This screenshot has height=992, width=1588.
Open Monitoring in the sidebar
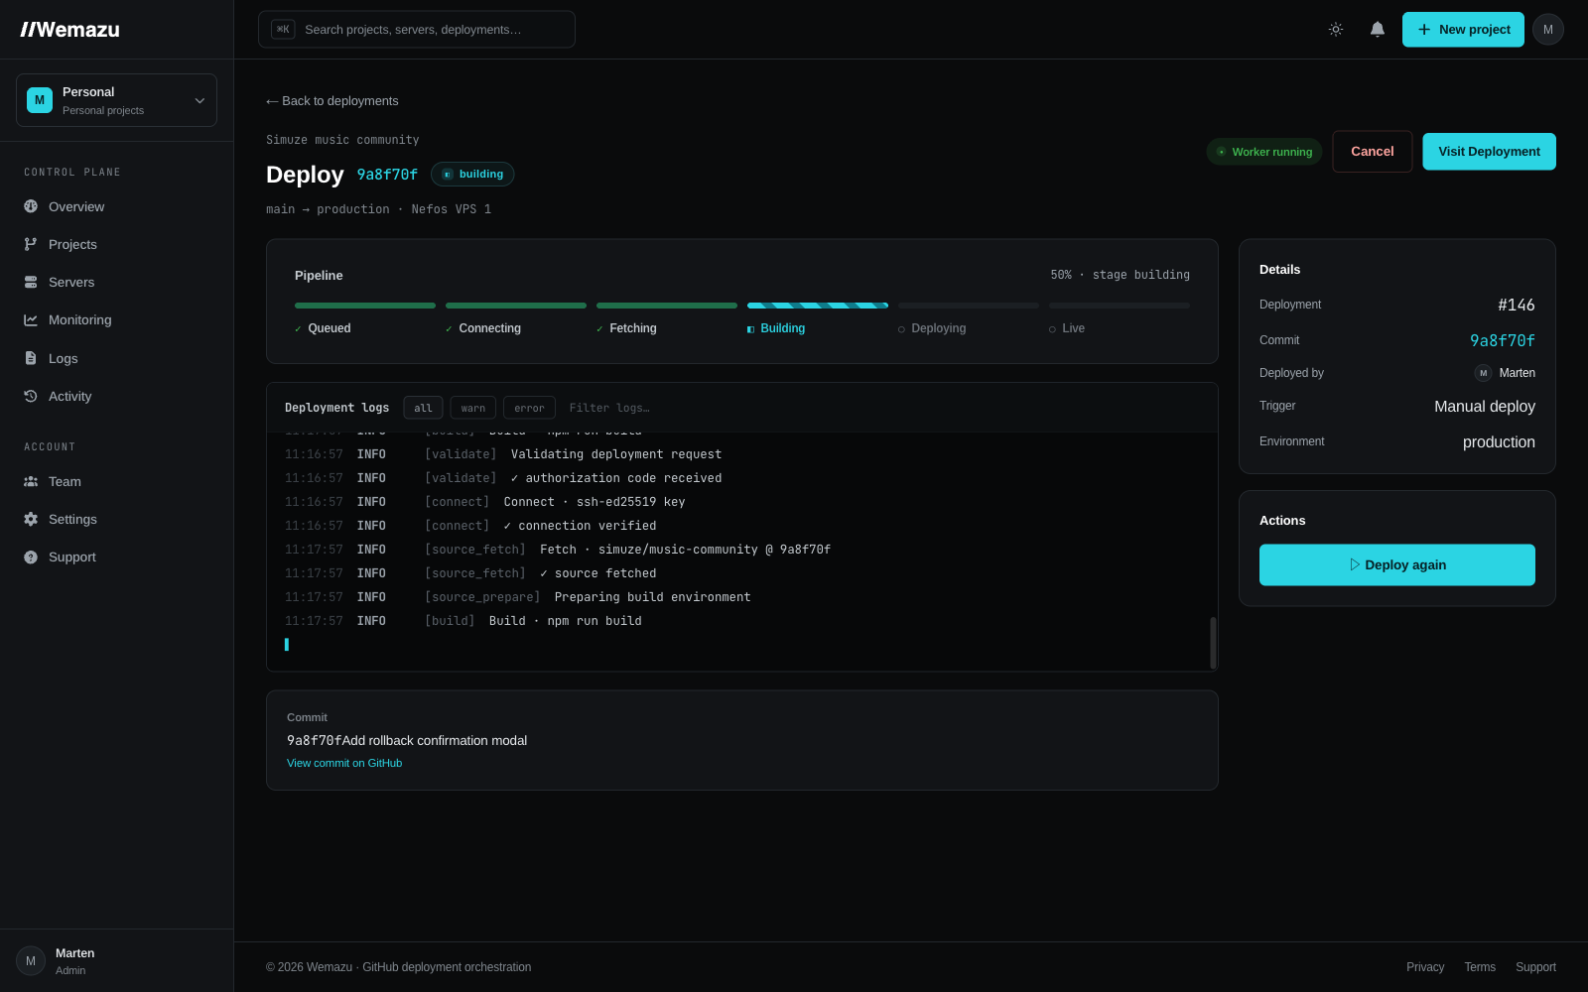click(117, 319)
